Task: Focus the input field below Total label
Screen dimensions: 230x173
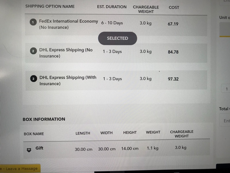Action: coord(226,121)
